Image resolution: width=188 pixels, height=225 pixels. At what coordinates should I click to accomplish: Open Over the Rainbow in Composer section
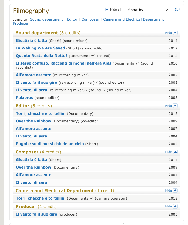tap(33, 167)
